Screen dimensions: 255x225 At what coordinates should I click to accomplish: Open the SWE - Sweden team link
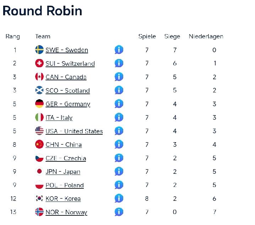[67, 50]
